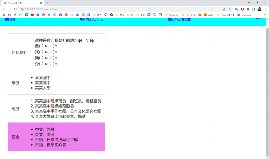
Task: Select the iThome鐵人賽 browser tab
Action: (x=23, y=3)
